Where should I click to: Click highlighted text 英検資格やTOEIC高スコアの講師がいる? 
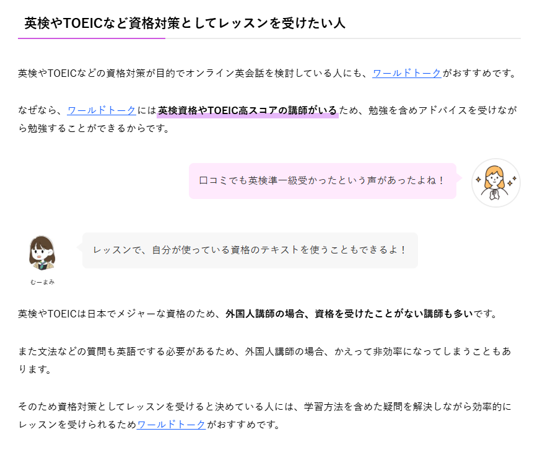(247, 110)
